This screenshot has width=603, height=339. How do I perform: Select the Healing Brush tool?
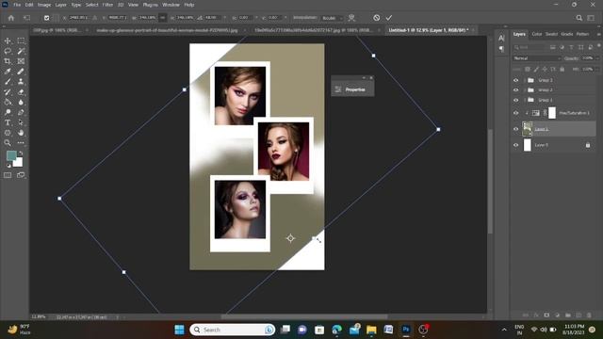21,72
